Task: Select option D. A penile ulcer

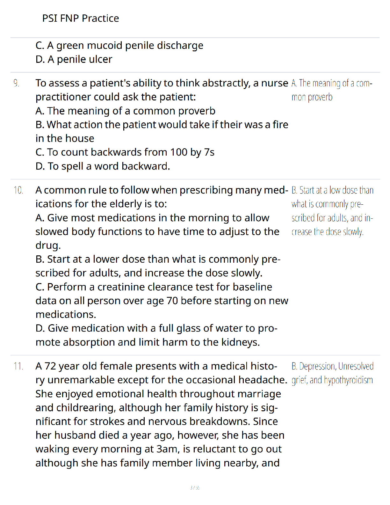Action: pos(74,59)
